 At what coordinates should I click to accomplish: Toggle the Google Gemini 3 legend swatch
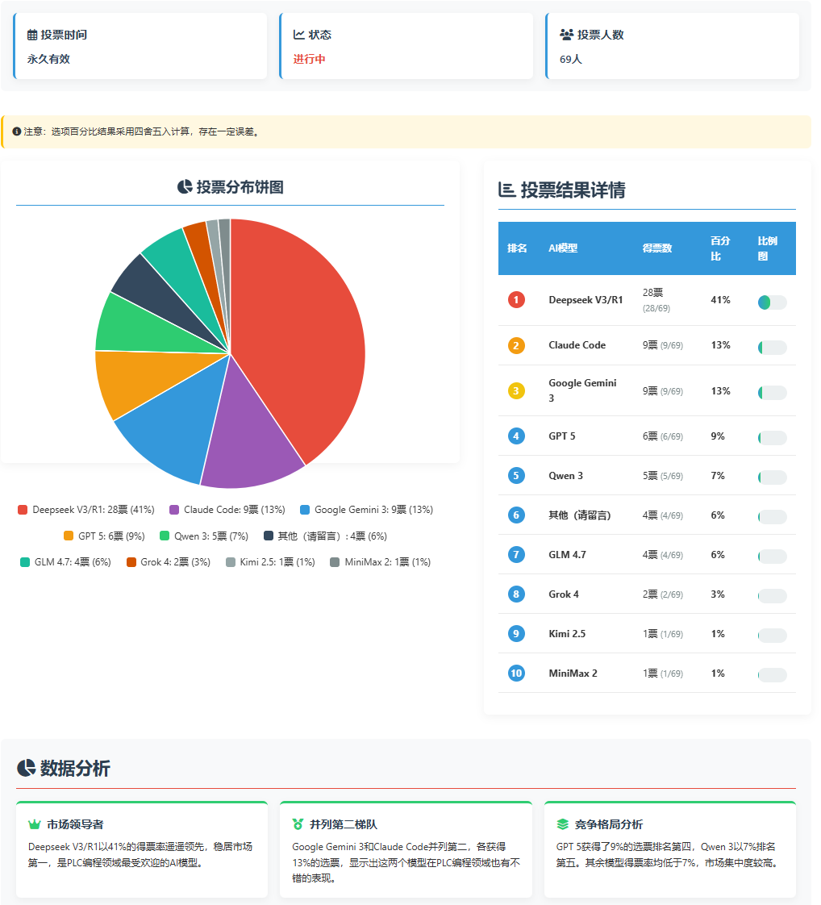coord(305,510)
